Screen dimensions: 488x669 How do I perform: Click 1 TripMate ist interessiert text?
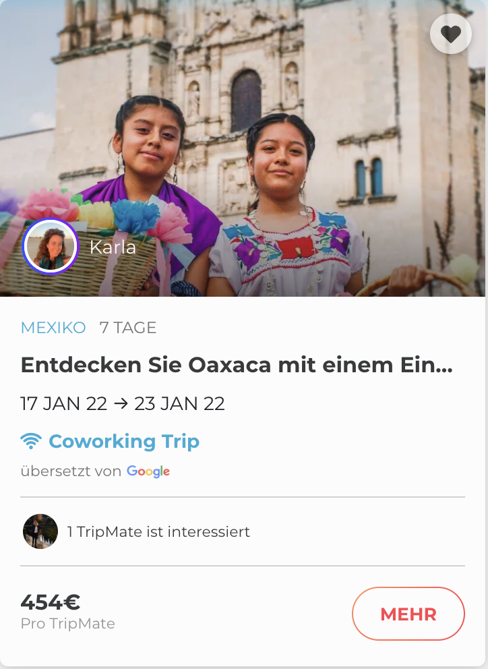[158, 531]
